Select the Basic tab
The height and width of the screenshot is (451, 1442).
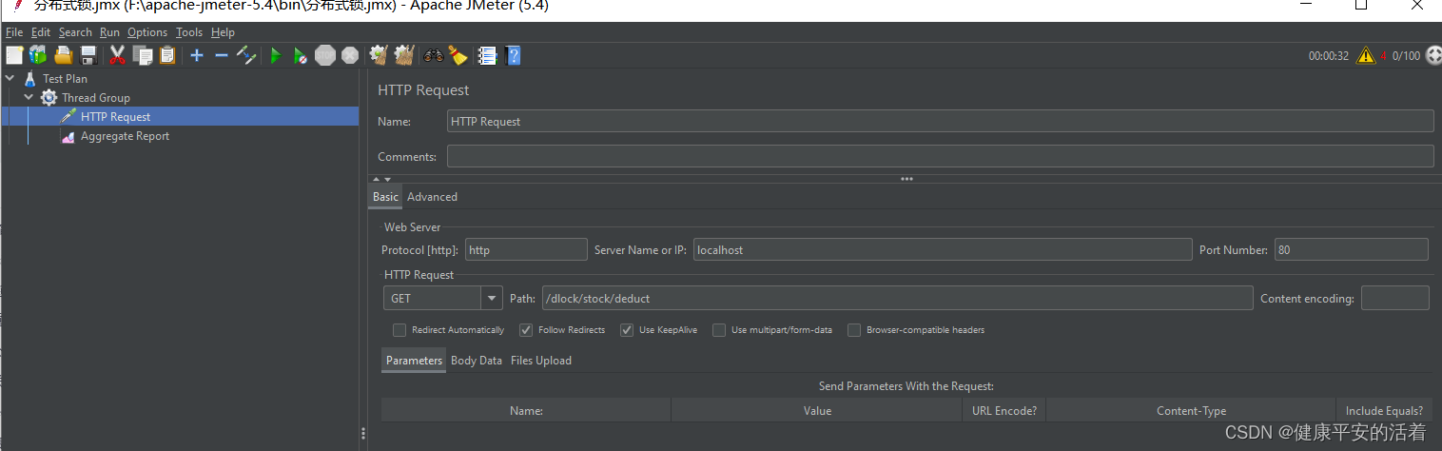385,197
